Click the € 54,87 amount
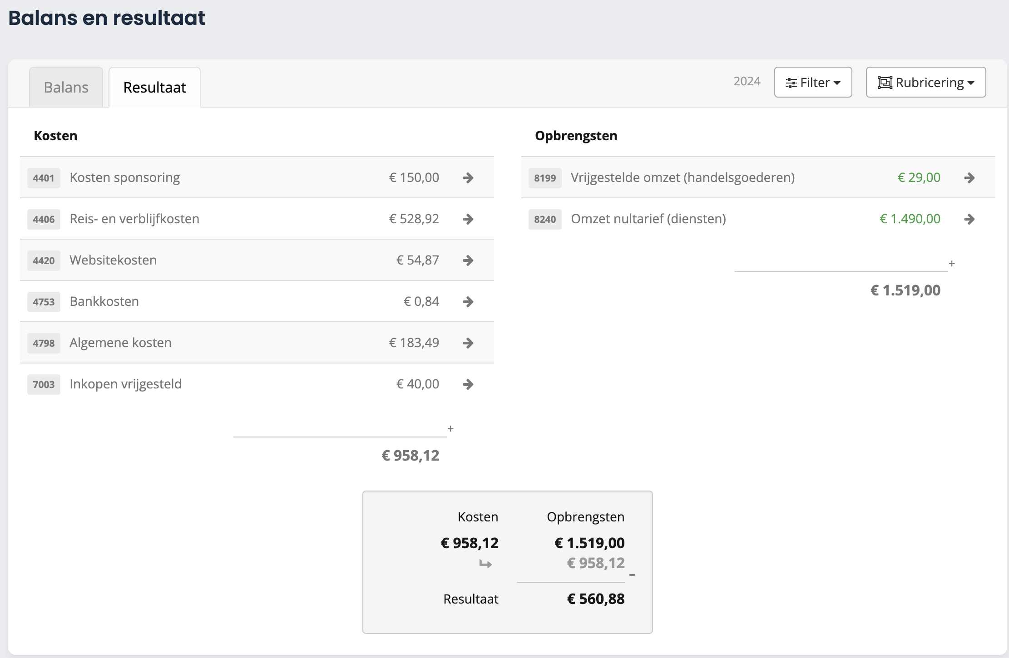This screenshot has width=1009, height=658. click(417, 260)
